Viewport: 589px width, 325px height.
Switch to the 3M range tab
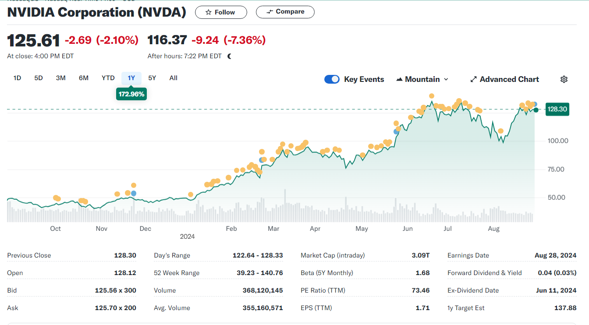[61, 78]
